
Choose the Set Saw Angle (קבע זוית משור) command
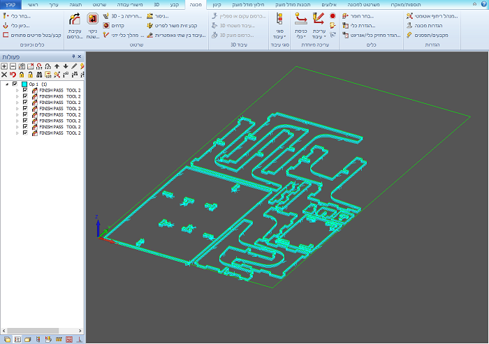click(x=172, y=26)
